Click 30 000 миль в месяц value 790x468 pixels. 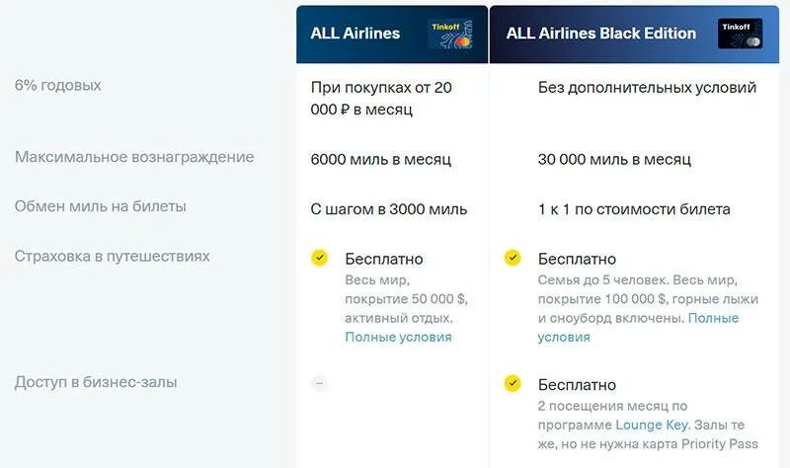click(x=614, y=159)
